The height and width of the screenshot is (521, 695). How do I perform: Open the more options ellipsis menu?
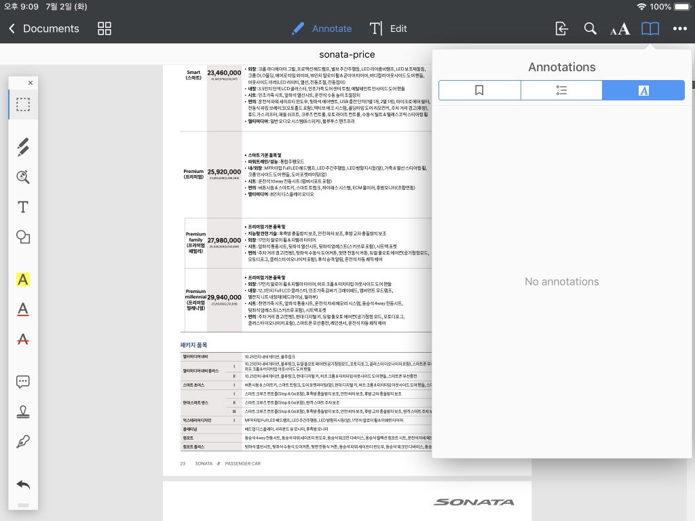point(680,28)
